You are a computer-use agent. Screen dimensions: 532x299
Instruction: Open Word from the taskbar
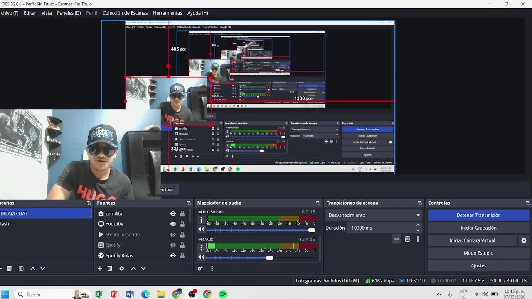coord(130,294)
